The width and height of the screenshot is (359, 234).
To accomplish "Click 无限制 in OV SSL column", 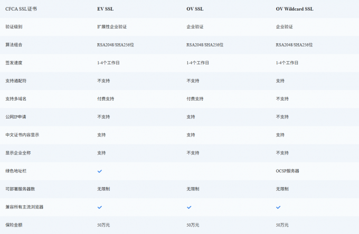I will pos(193,189).
